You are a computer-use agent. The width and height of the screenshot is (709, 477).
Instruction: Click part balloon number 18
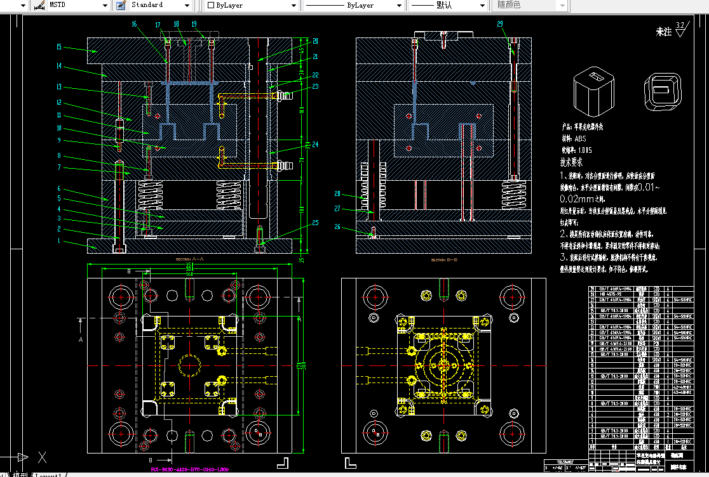[177, 24]
